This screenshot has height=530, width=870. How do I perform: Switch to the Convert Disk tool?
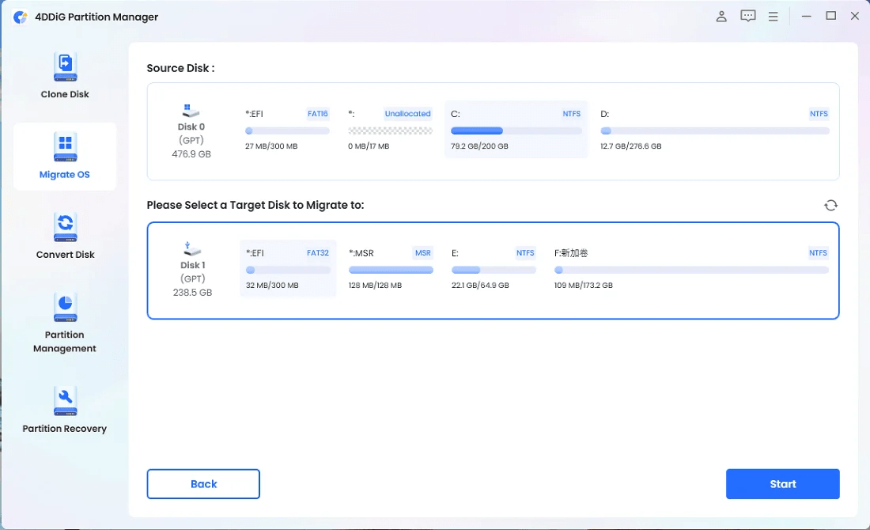tap(64, 237)
